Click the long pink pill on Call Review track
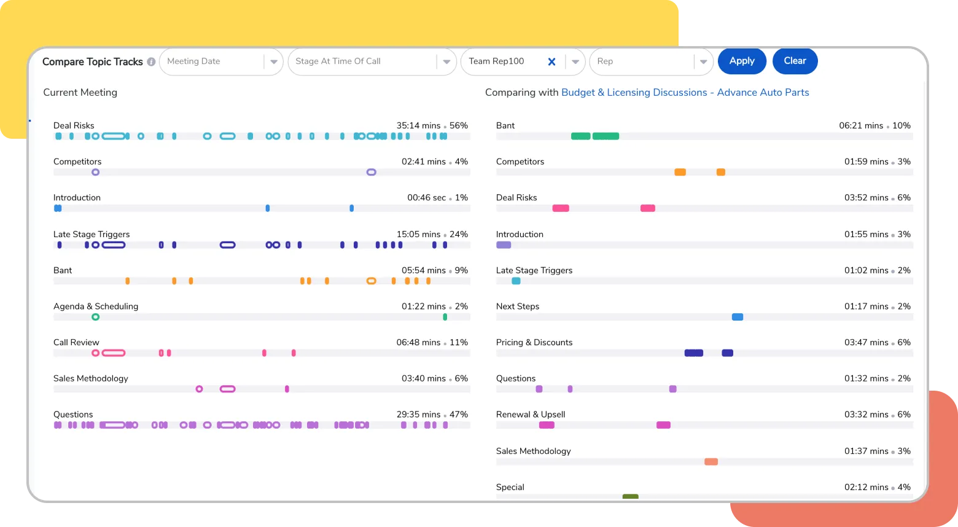This screenshot has width=958, height=527. point(114,353)
